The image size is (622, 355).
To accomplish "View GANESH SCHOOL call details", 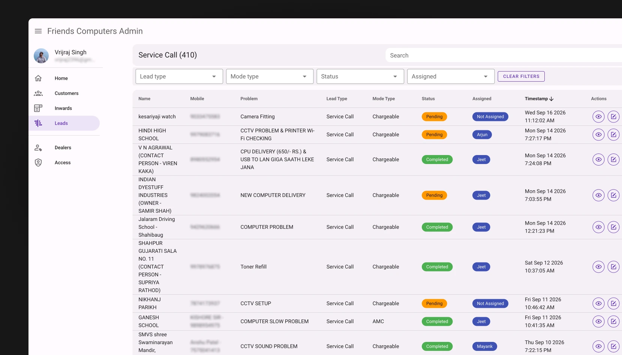I will tap(598, 321).
